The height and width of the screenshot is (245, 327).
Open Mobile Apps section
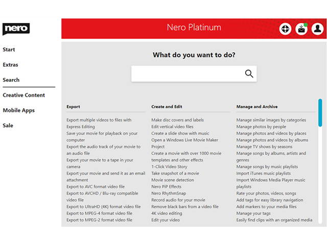tap(18, 110)
